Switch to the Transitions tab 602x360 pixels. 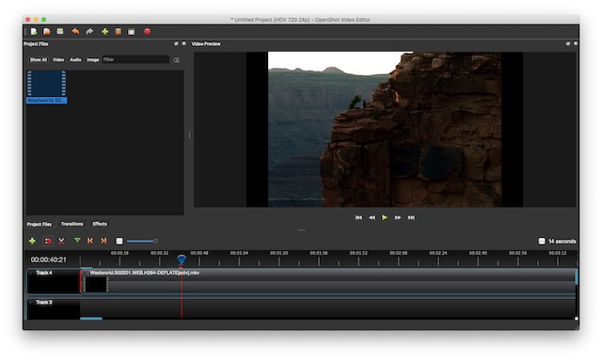tap(72, 224)
